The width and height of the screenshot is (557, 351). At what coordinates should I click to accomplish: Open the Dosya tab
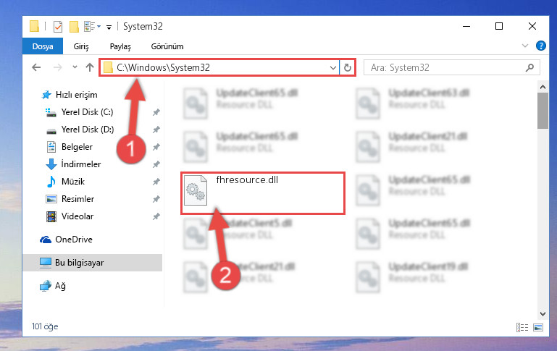click(x=43, y=46)
